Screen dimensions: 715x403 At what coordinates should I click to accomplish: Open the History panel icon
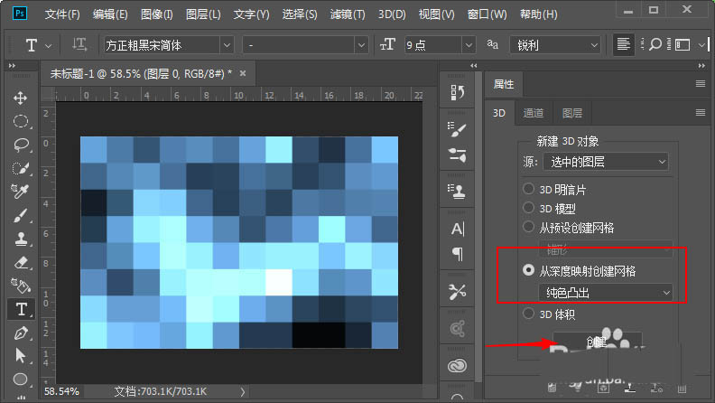[457, 93]
